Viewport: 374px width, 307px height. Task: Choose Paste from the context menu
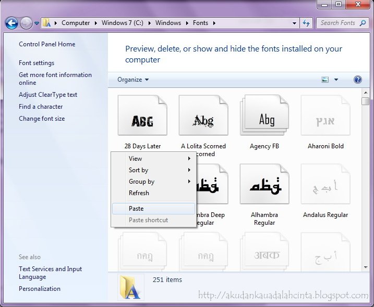click(x=137, y=209)
